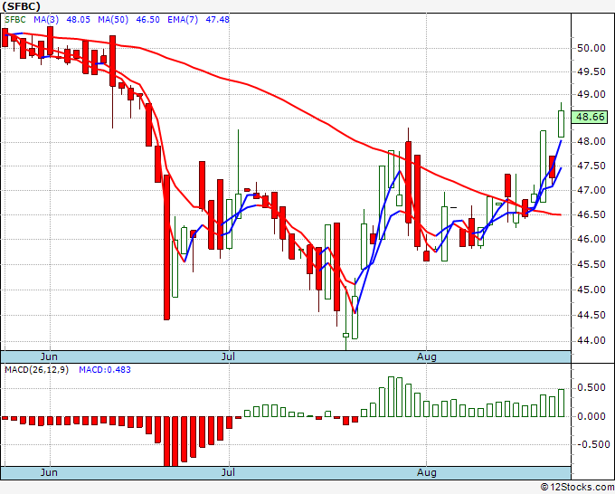This screenshot has width=615, height=494.
Task: Click the MA(3) value 48.05
Action: click(x=79, y=20)
